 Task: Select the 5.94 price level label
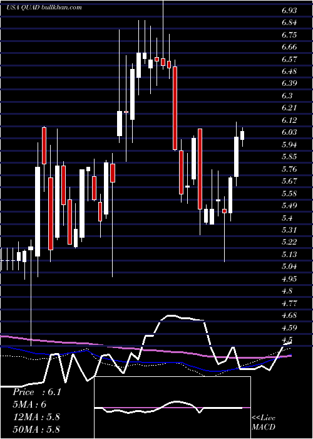289,144
